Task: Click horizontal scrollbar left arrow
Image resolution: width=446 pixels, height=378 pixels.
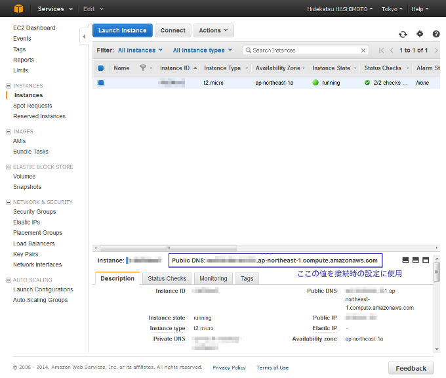Action: pyautogui.click(x=96, y=248)
